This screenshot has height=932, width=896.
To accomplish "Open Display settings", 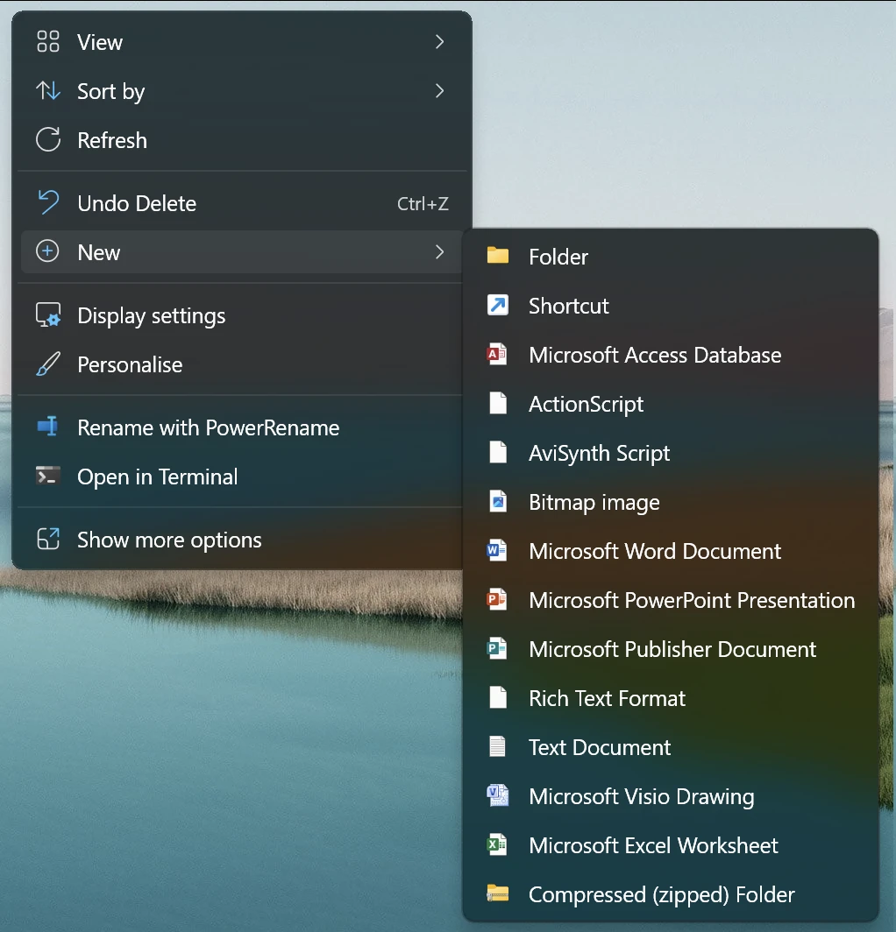I will [152, 315].
